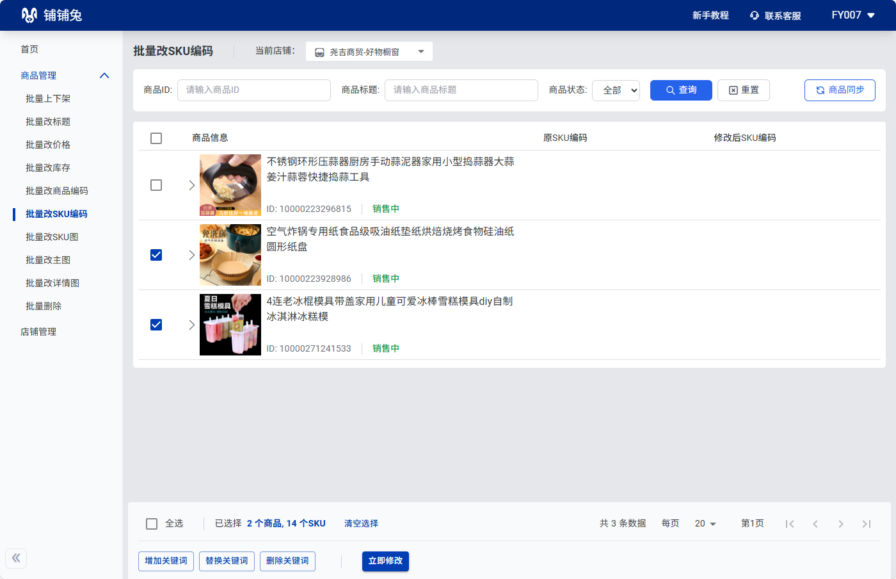Expand the popsicle mold product row
This screenshot has width=896, height=579.
[191, 325]
